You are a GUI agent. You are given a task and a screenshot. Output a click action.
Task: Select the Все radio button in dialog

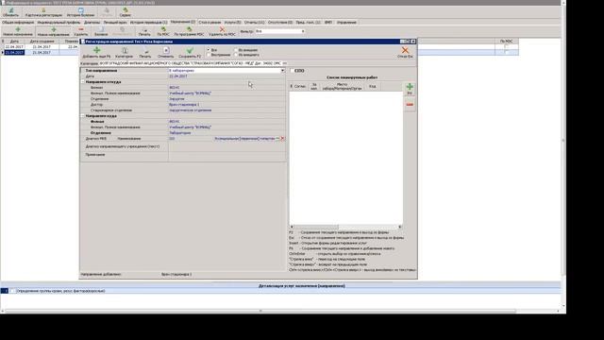click(x=209, y=50)
